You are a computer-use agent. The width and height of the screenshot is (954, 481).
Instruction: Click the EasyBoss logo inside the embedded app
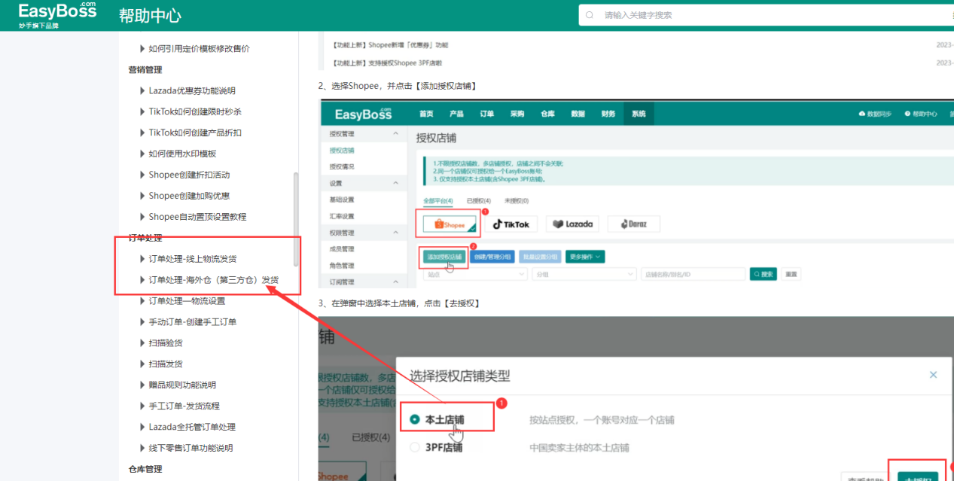pos(364,114)
